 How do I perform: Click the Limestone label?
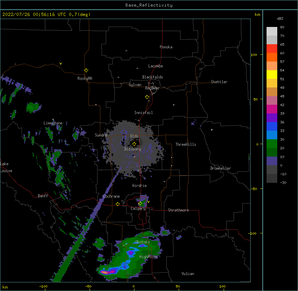53,123
